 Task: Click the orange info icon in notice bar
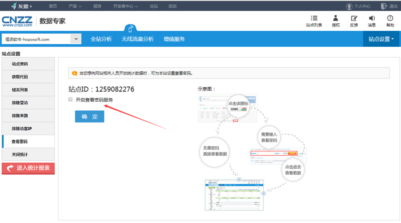tap(74, 74)
